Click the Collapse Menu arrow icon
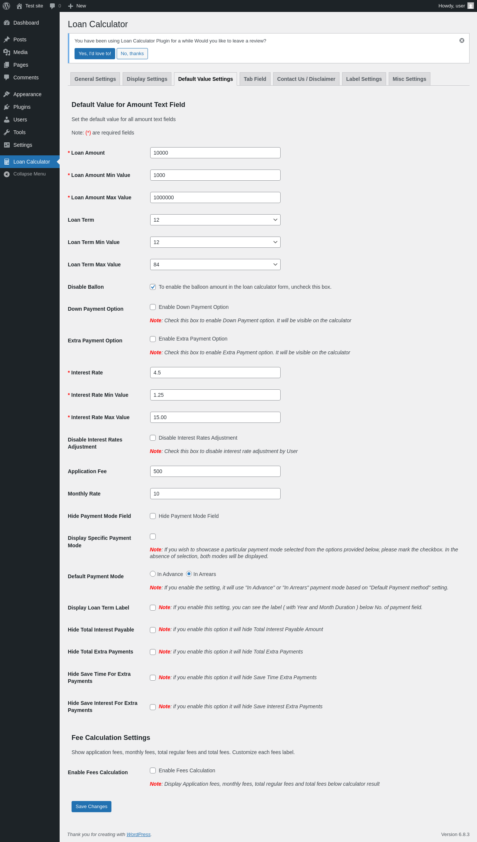Screen dimensions: 477x842 tap(7, 174)
